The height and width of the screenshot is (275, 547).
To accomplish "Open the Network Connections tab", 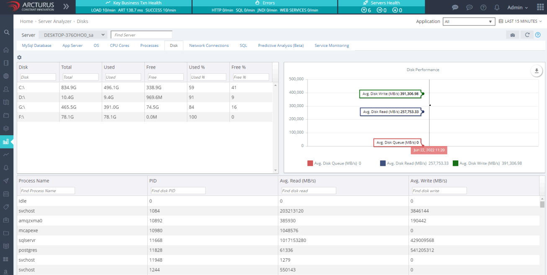I will [209, 46].
